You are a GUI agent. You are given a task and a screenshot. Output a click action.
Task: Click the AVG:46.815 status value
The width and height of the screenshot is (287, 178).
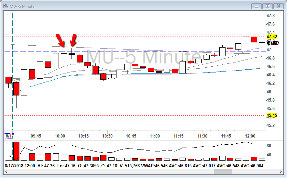coord(180,166)
